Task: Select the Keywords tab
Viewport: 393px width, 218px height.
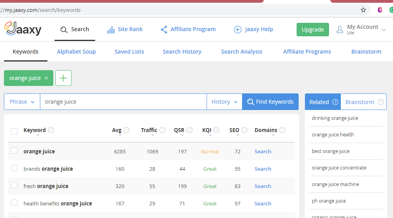Action: (26, 52)
